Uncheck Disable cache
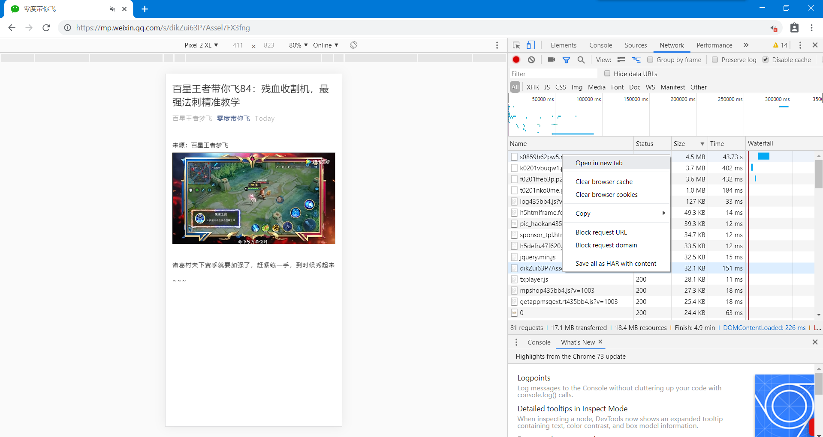The height and width of the screenshot is (437, 823). [766, 60]
